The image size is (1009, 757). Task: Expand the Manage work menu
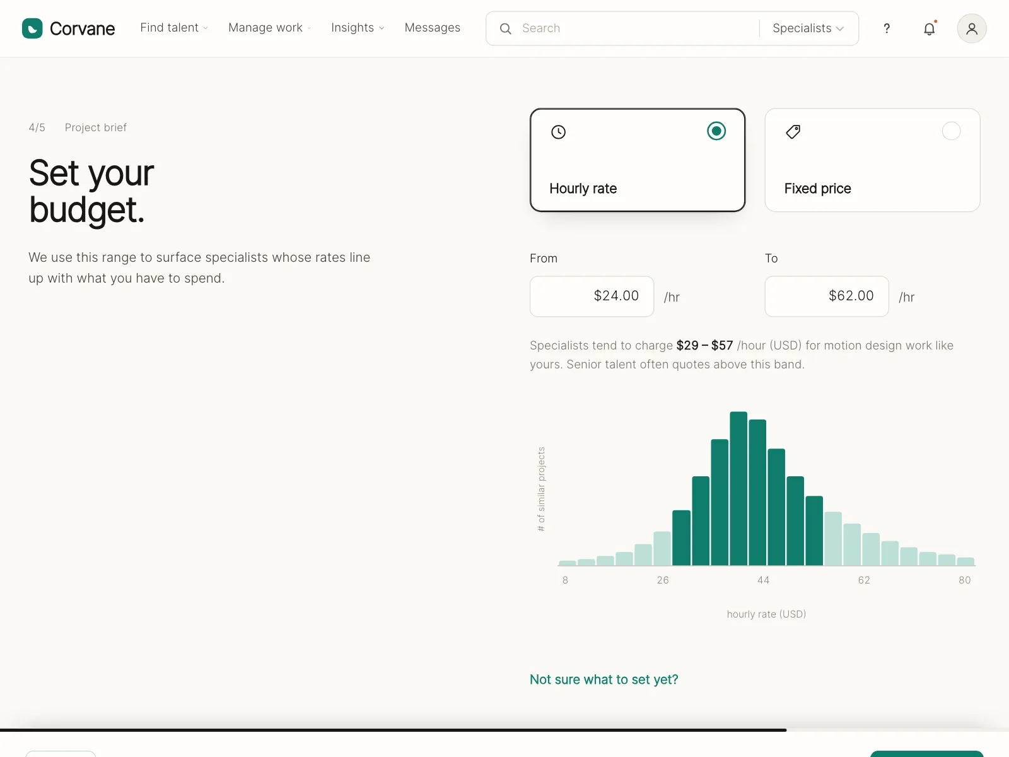click(x=270, y=28)
